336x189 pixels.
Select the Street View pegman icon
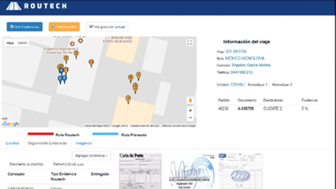(x=190, y=100)
